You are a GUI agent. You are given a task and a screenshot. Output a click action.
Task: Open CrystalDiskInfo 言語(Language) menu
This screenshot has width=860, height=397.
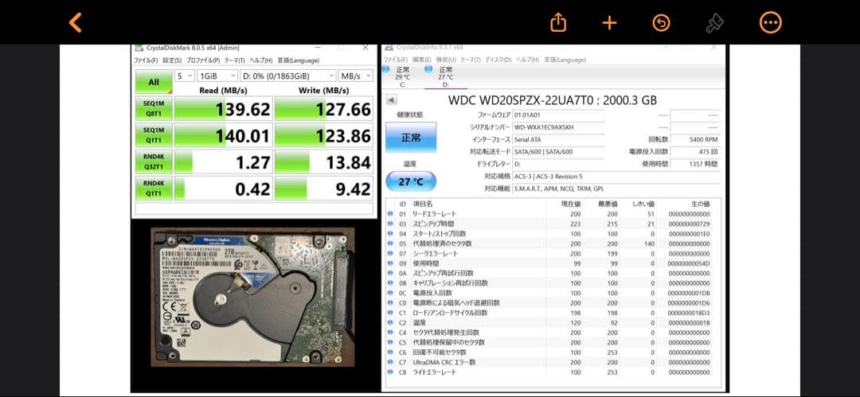tap(563, 60)
